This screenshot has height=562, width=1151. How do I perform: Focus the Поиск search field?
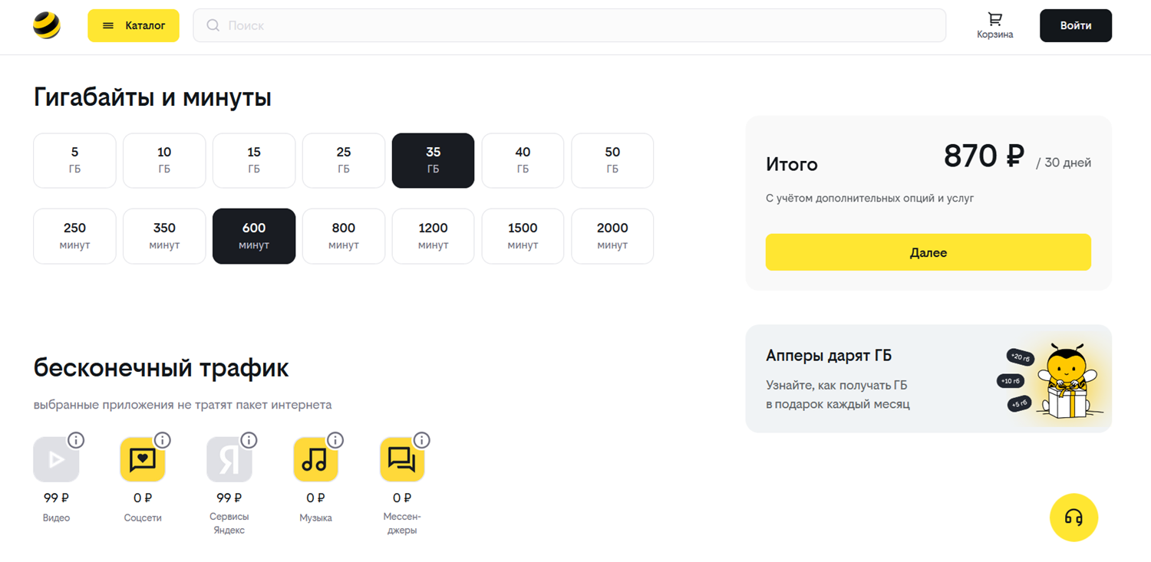click(x=569, y=25)
